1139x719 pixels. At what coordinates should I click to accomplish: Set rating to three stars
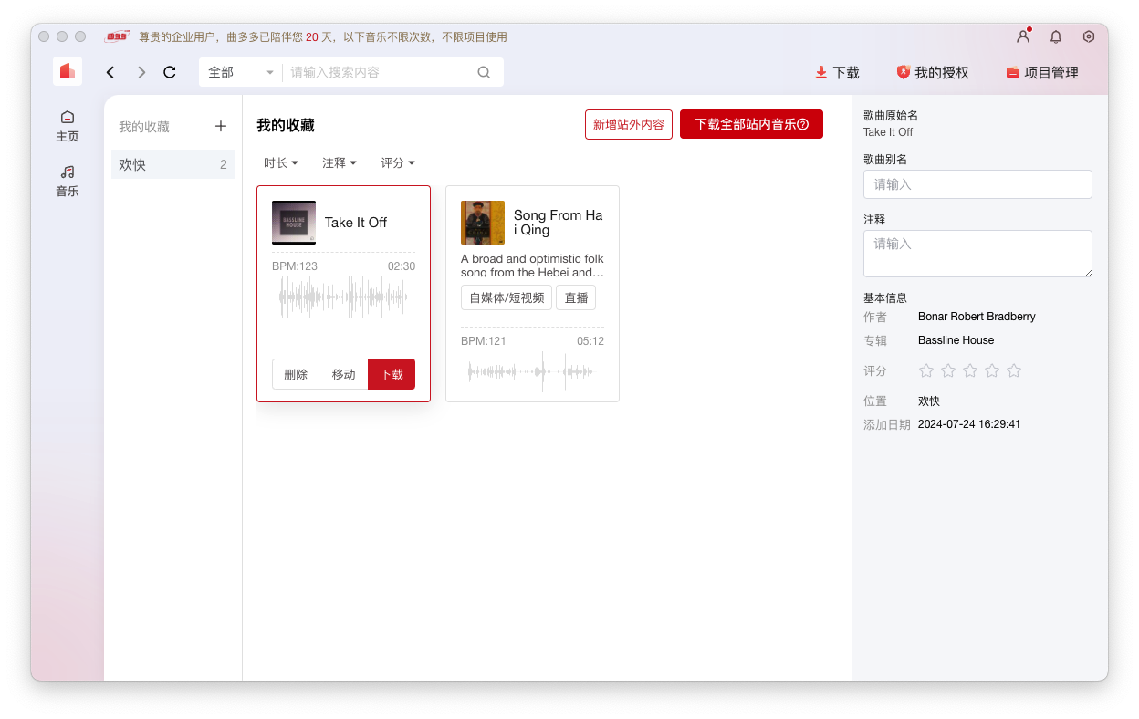click(970, 370)
